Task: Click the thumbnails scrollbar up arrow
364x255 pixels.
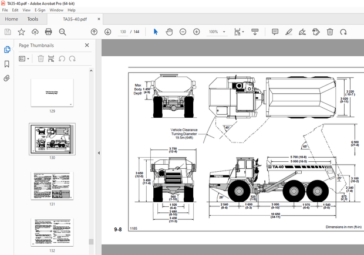Action: 91,71
